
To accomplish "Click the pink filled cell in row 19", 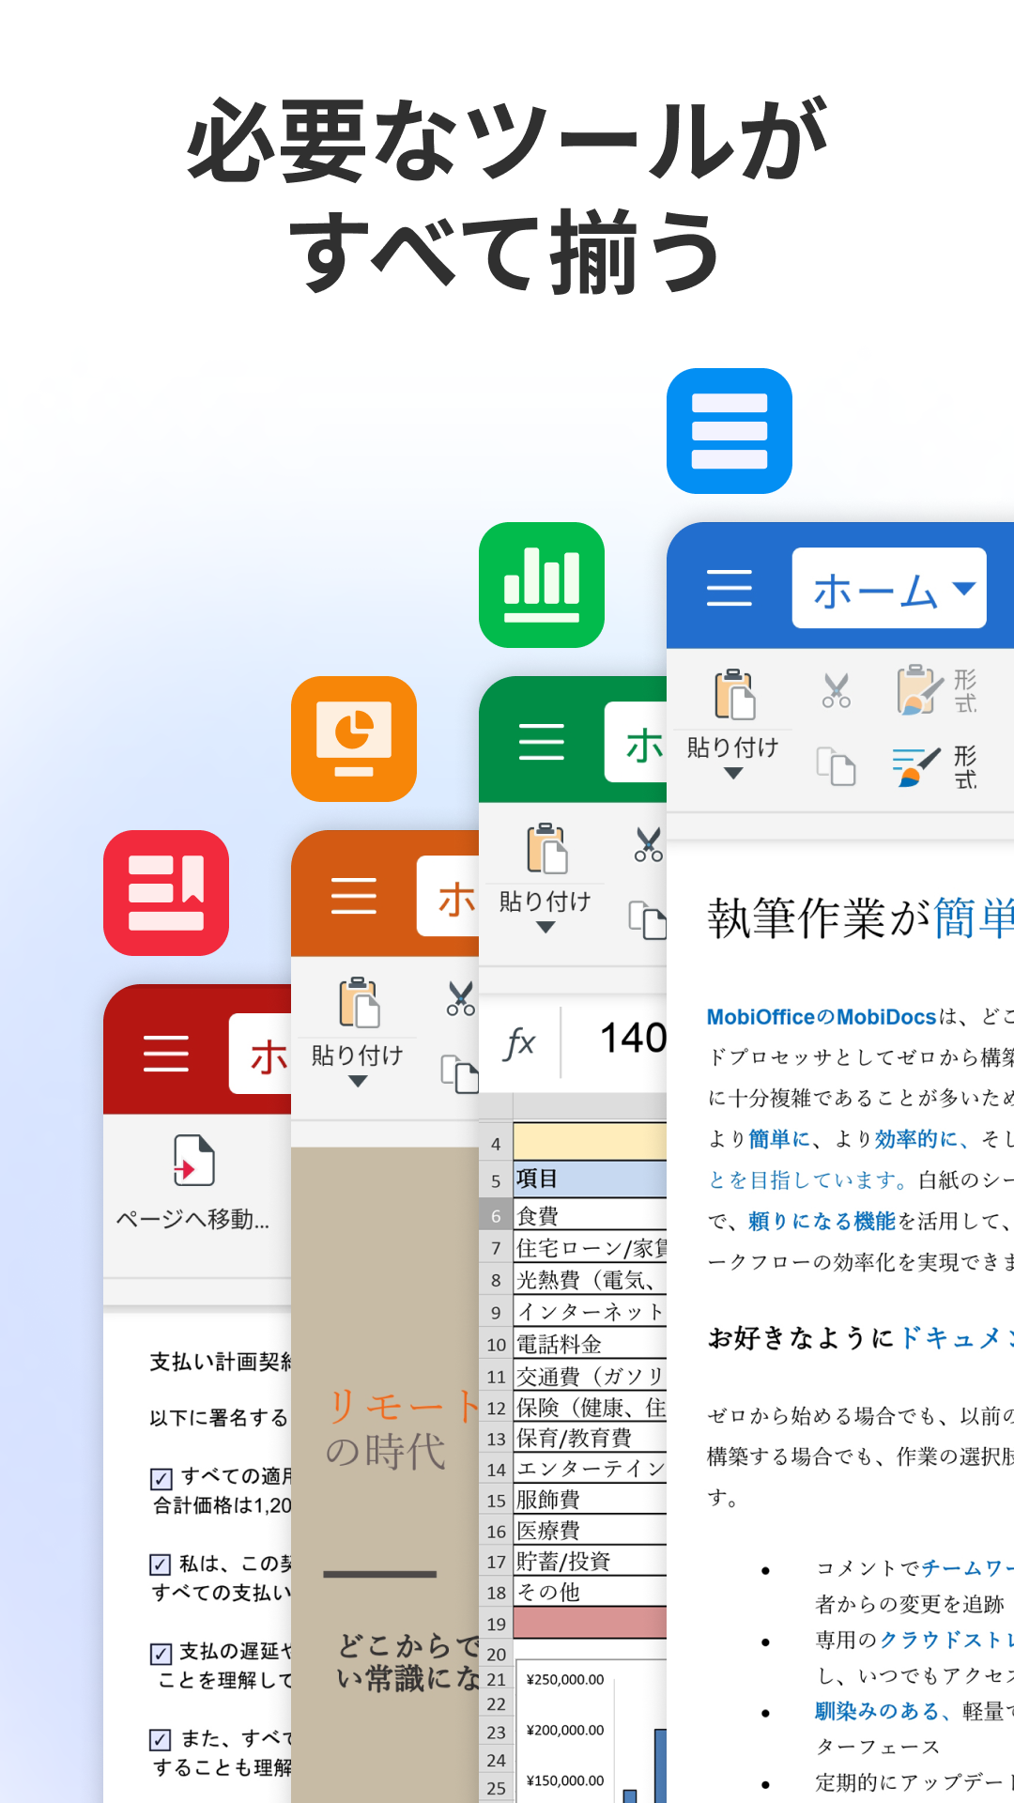I will click(590, 1623).
